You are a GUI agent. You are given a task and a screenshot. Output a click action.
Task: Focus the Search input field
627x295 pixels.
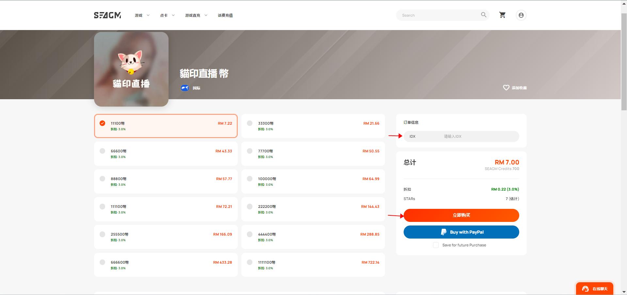(x=439, y=15)
